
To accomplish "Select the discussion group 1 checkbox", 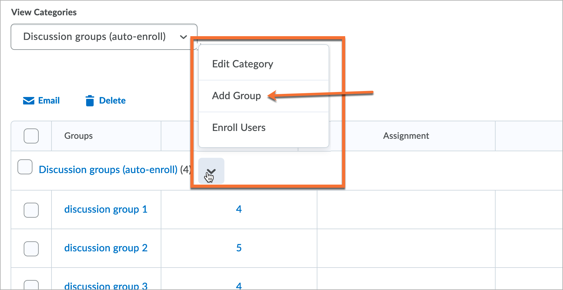I will (x=31, y=210).
